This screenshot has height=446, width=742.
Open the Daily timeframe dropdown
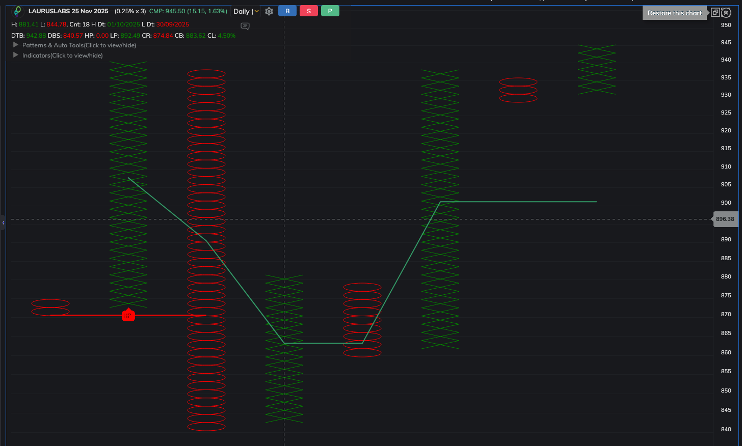246,11
